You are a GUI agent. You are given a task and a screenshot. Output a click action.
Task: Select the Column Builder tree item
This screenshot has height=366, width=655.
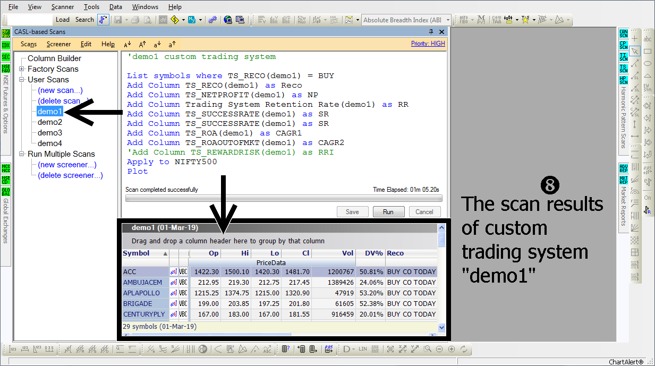54,58
